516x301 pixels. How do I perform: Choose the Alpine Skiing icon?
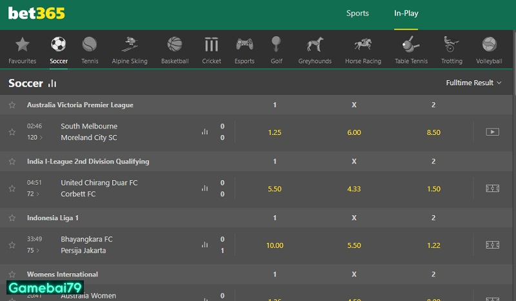pos(130,50)
